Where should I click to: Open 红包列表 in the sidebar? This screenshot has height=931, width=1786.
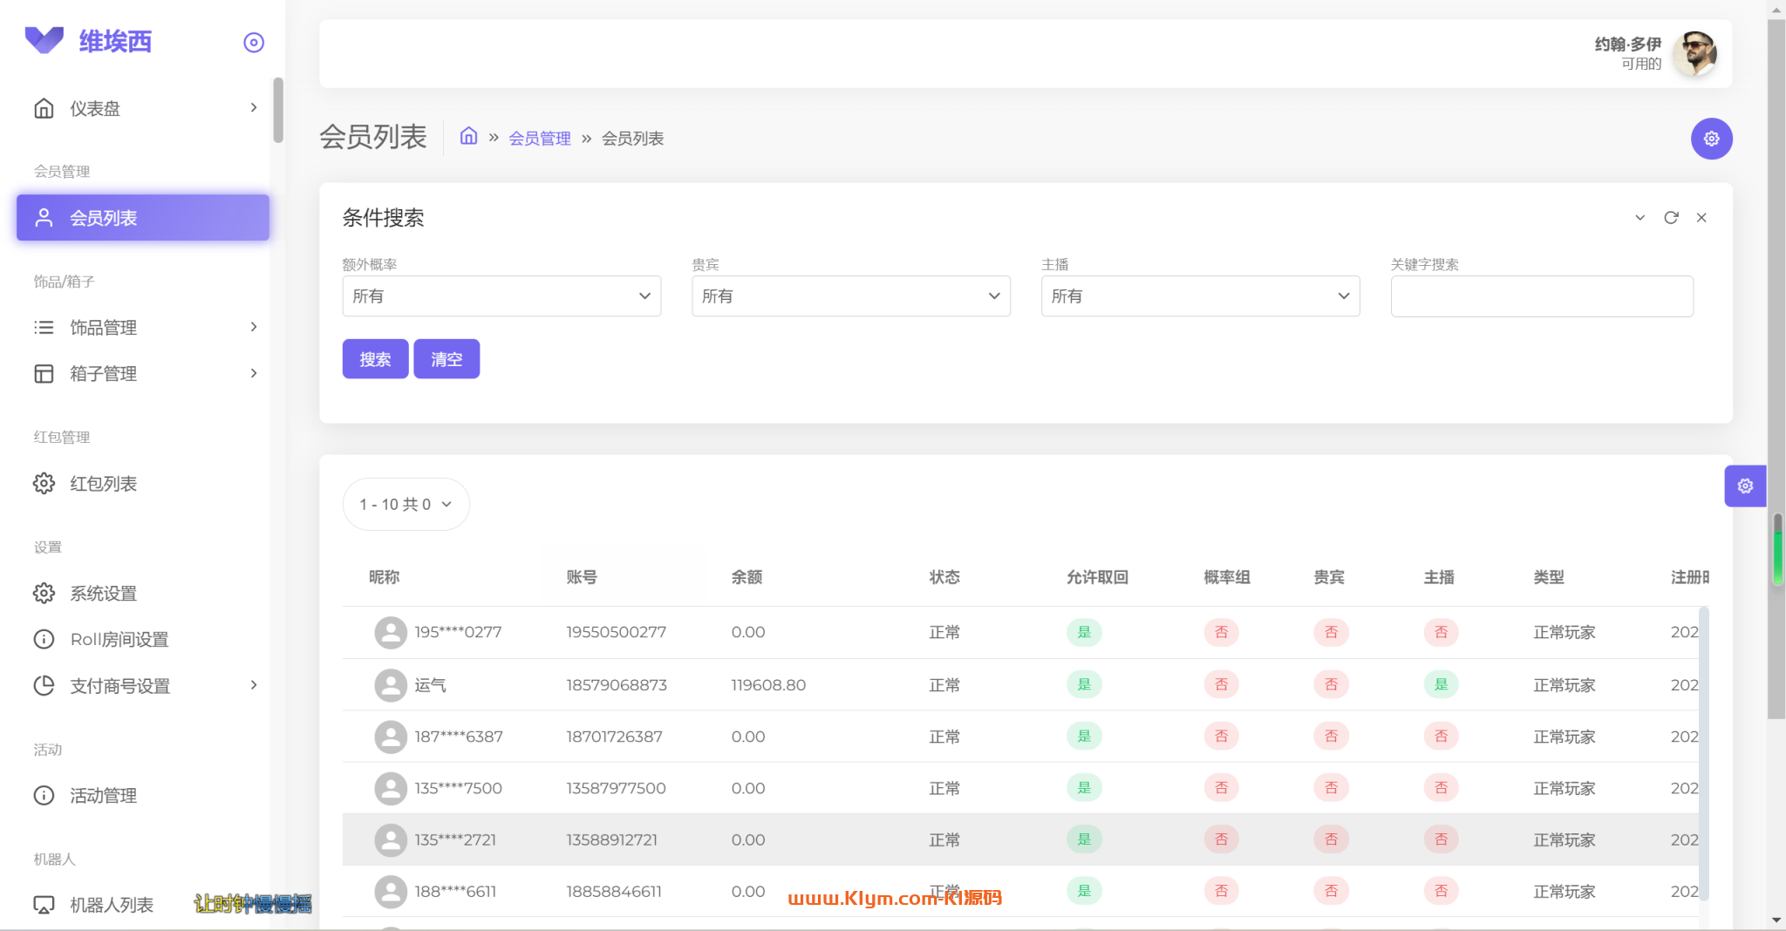tap(103, 484)
